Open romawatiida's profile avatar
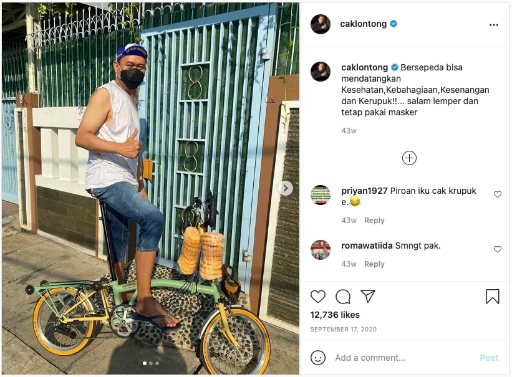This screenshot has height=377, width=512. [x=321, y=249]
